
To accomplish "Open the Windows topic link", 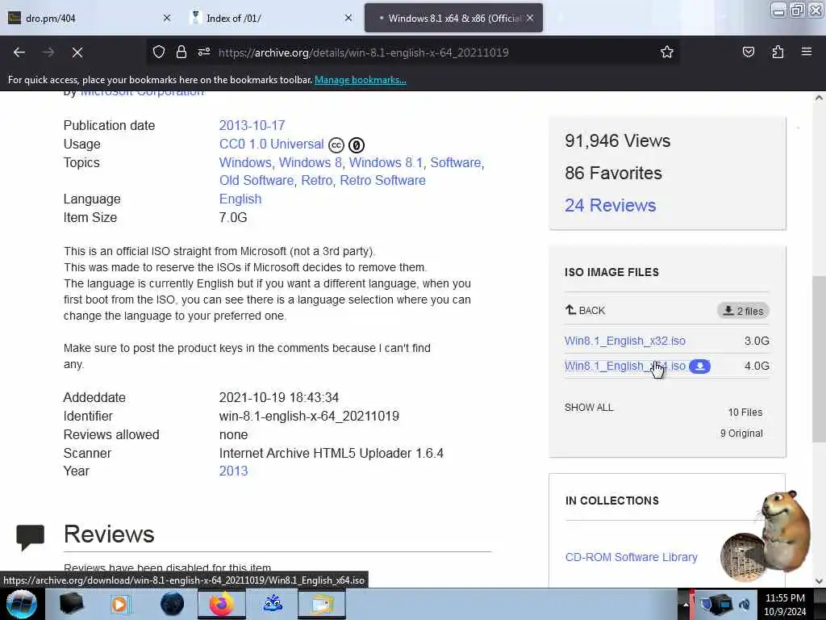I will 245,162.
